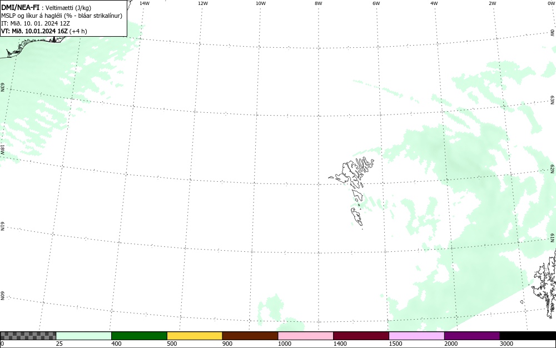Viewport: 556px width, 348px height.
Task: Click the 'MSLP og líkur á hagléli' line
Action: pos(62,16)
